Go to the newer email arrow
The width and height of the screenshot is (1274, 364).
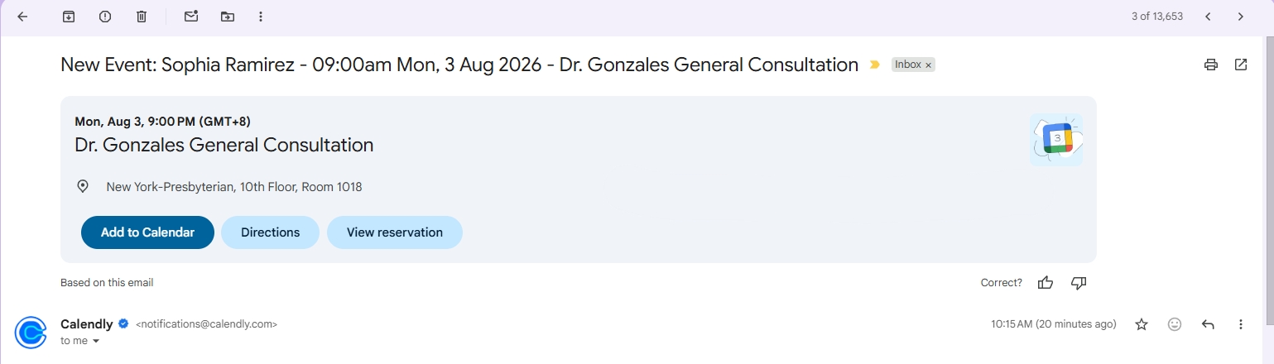pyautogui.click(x=1208, y=17)
